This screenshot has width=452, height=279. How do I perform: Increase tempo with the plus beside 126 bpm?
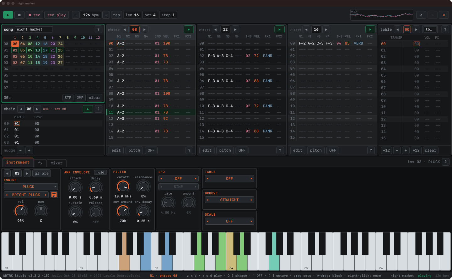pos(106,15)
